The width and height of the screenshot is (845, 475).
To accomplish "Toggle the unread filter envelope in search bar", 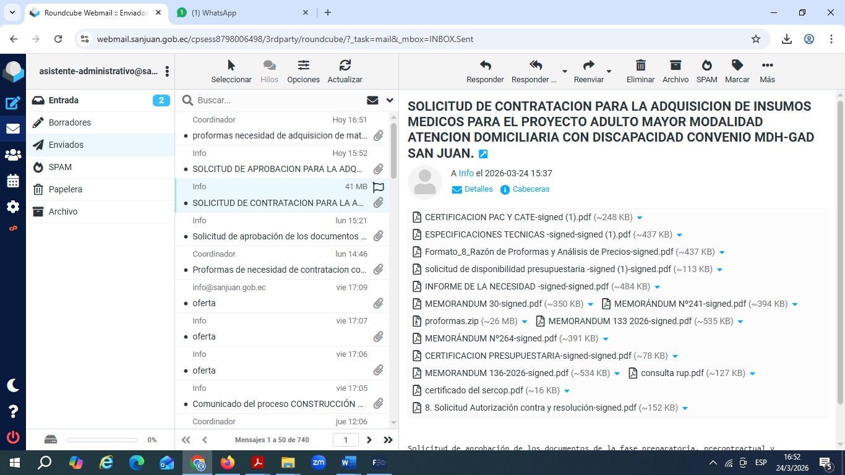I will (372, 100).
